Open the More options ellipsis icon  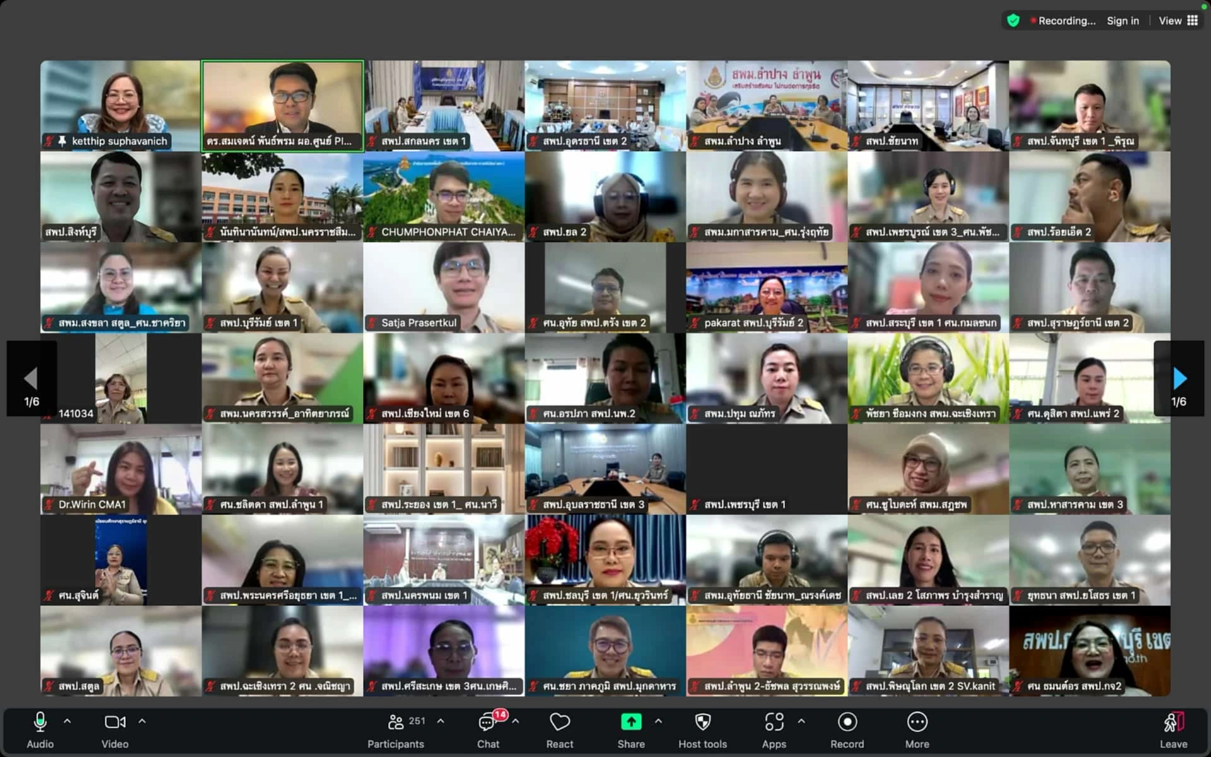pos(917,722)
